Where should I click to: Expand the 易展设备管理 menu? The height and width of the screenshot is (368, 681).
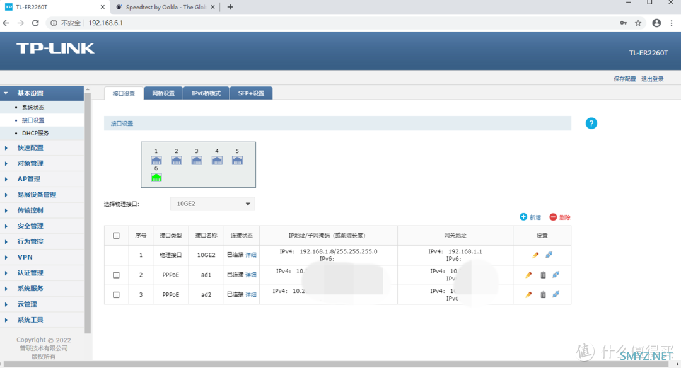tap(42, 195)
